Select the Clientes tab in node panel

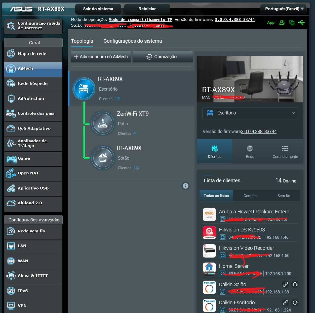click(x=215, y=151)
